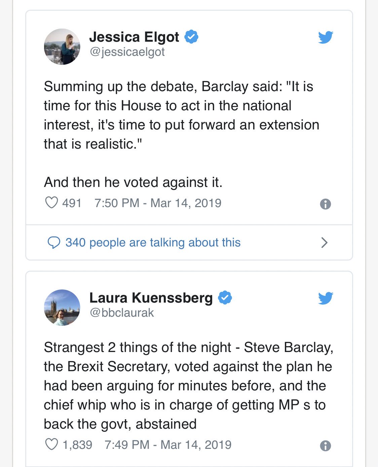Click Twitter bird logo on Laura Kuenssberg tweet
This screenshot has width=378, height=467.
(x=326, y=298)
